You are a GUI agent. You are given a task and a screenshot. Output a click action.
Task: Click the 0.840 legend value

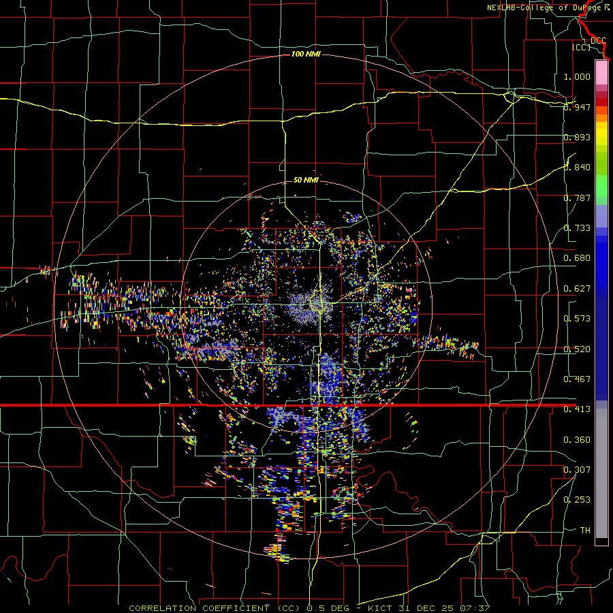coord(577,168)
